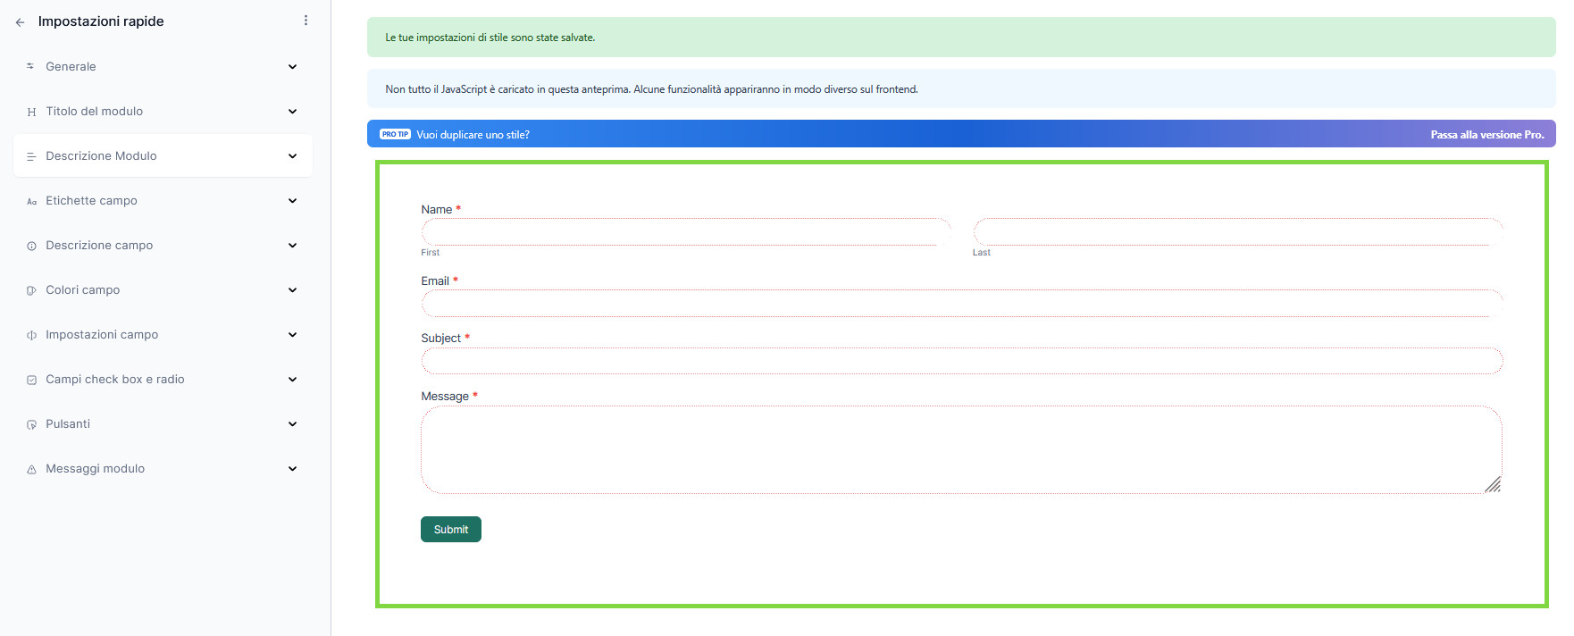Expand the Etichette campo chevron
The height and width of the screenshot is (636, 1574).
coord(292,200)
